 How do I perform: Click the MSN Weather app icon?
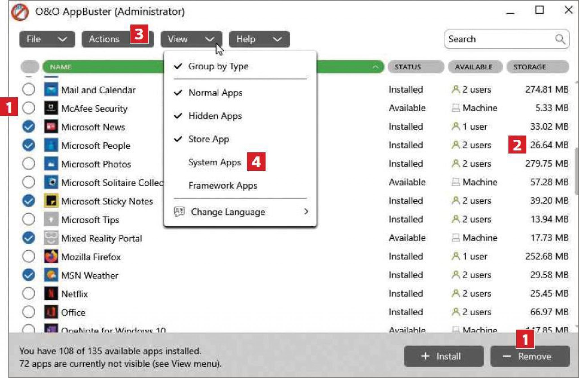[x=51, y=275]
